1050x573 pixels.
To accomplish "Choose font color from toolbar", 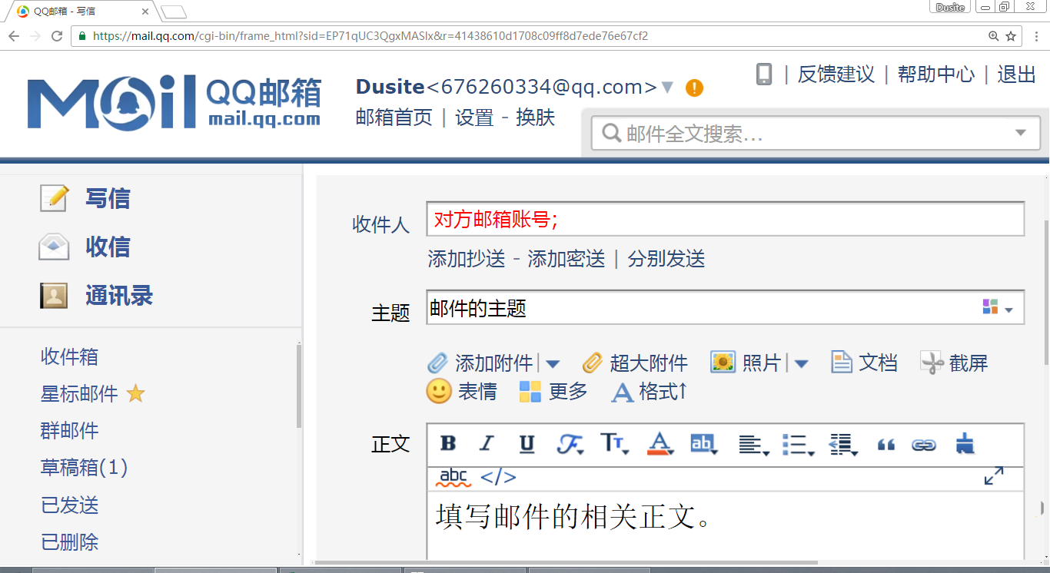I will click(660, 444).
